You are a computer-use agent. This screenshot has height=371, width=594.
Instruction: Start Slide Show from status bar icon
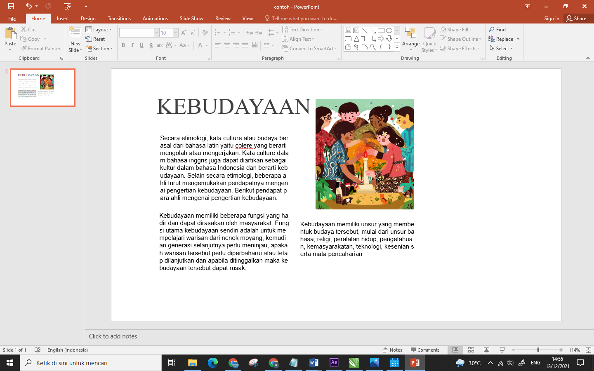coord(502,350)
